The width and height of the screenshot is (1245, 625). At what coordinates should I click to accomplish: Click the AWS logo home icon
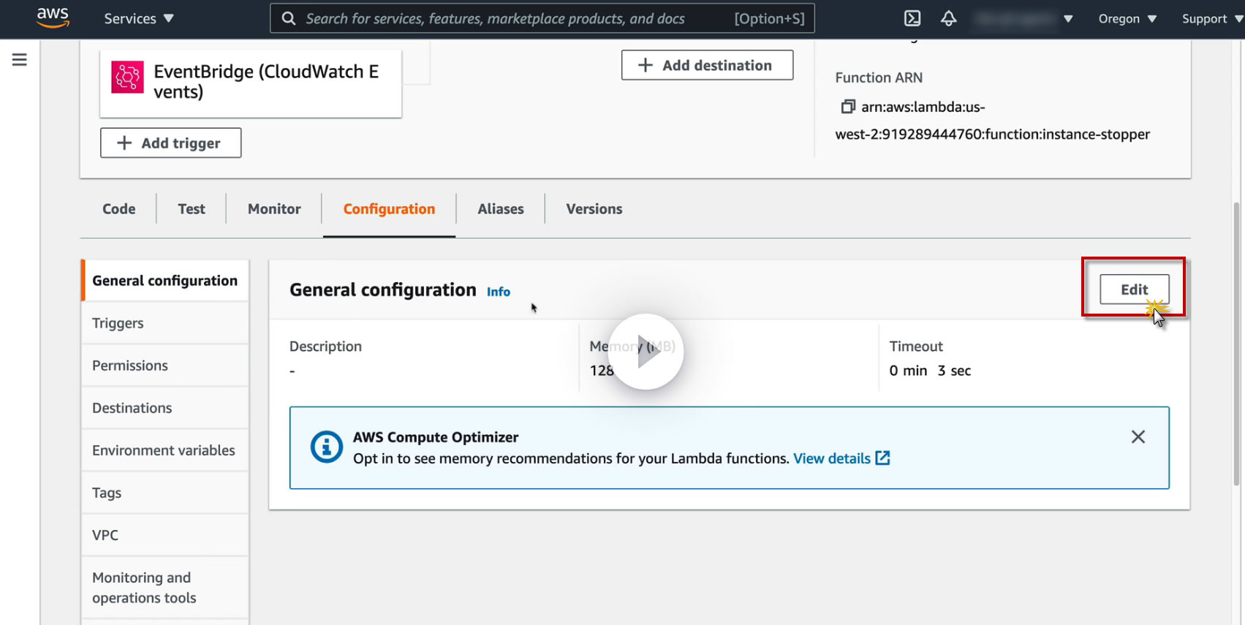point(53,18)
